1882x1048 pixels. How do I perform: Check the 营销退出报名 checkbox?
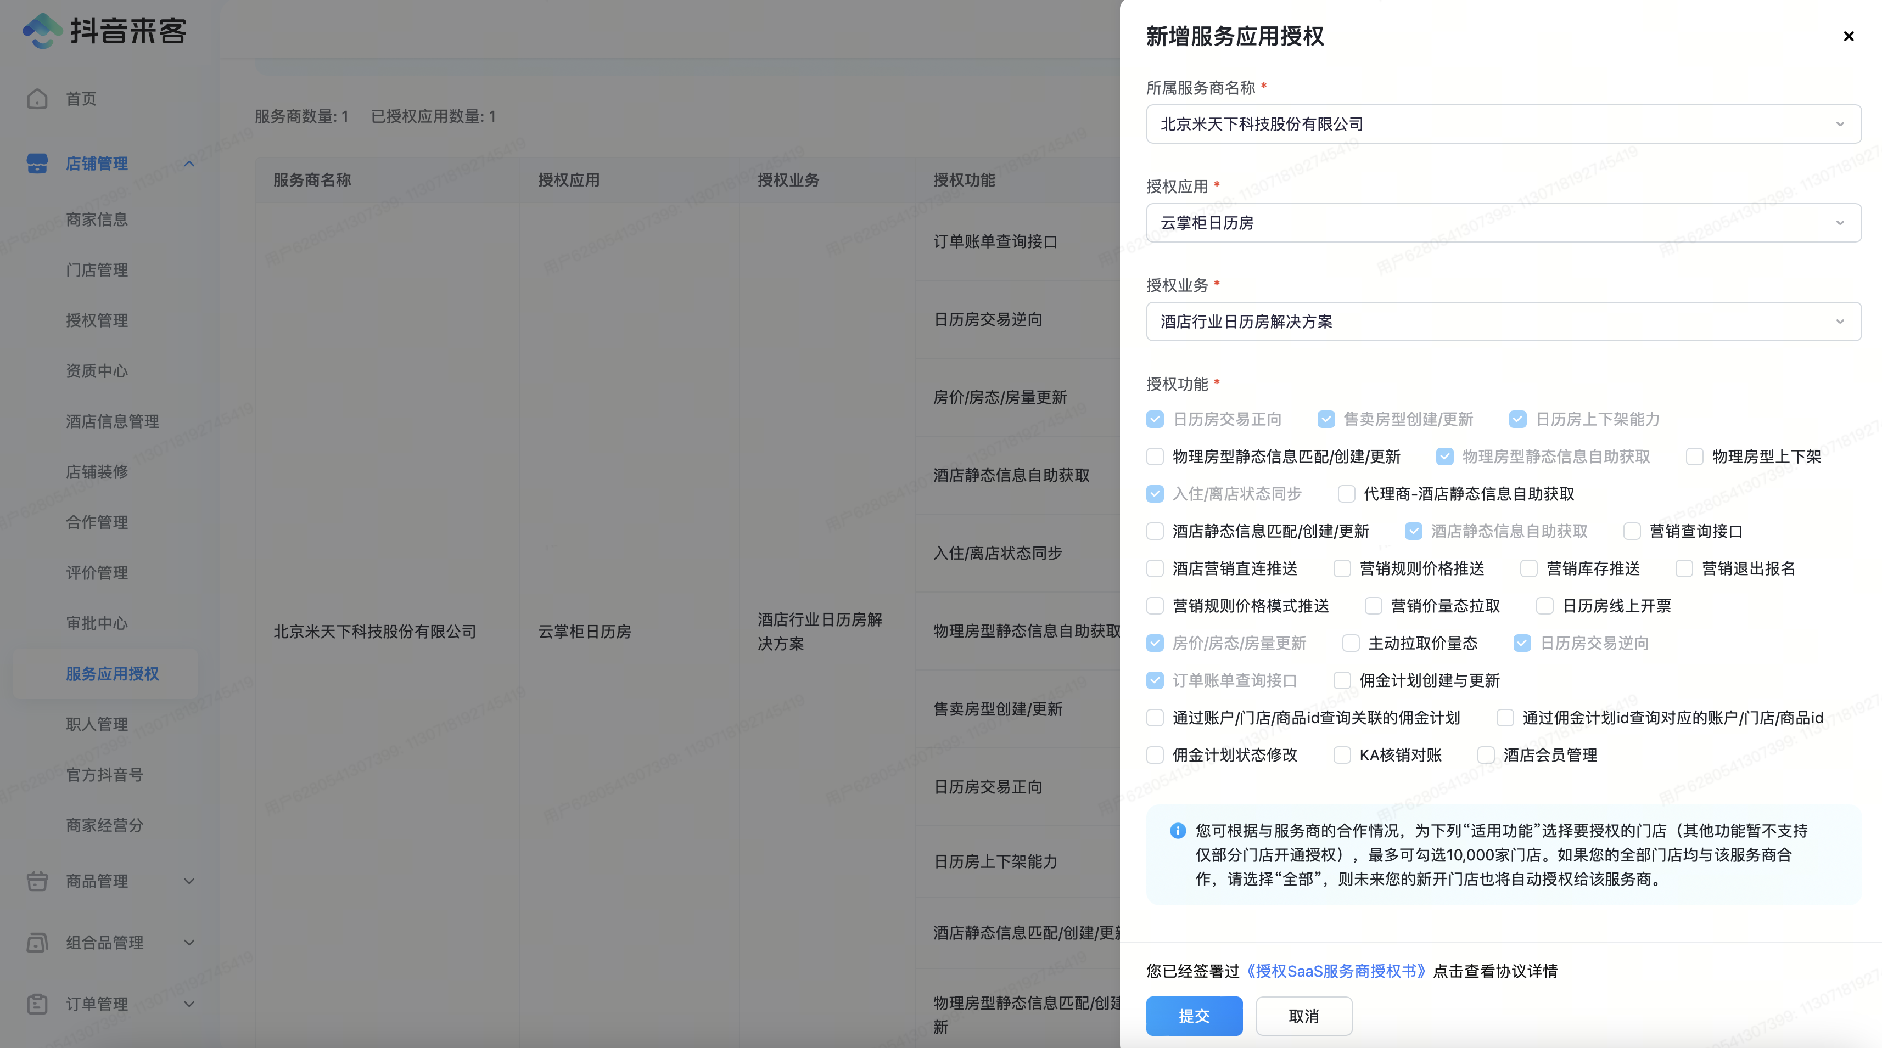tap(1684, 568)
